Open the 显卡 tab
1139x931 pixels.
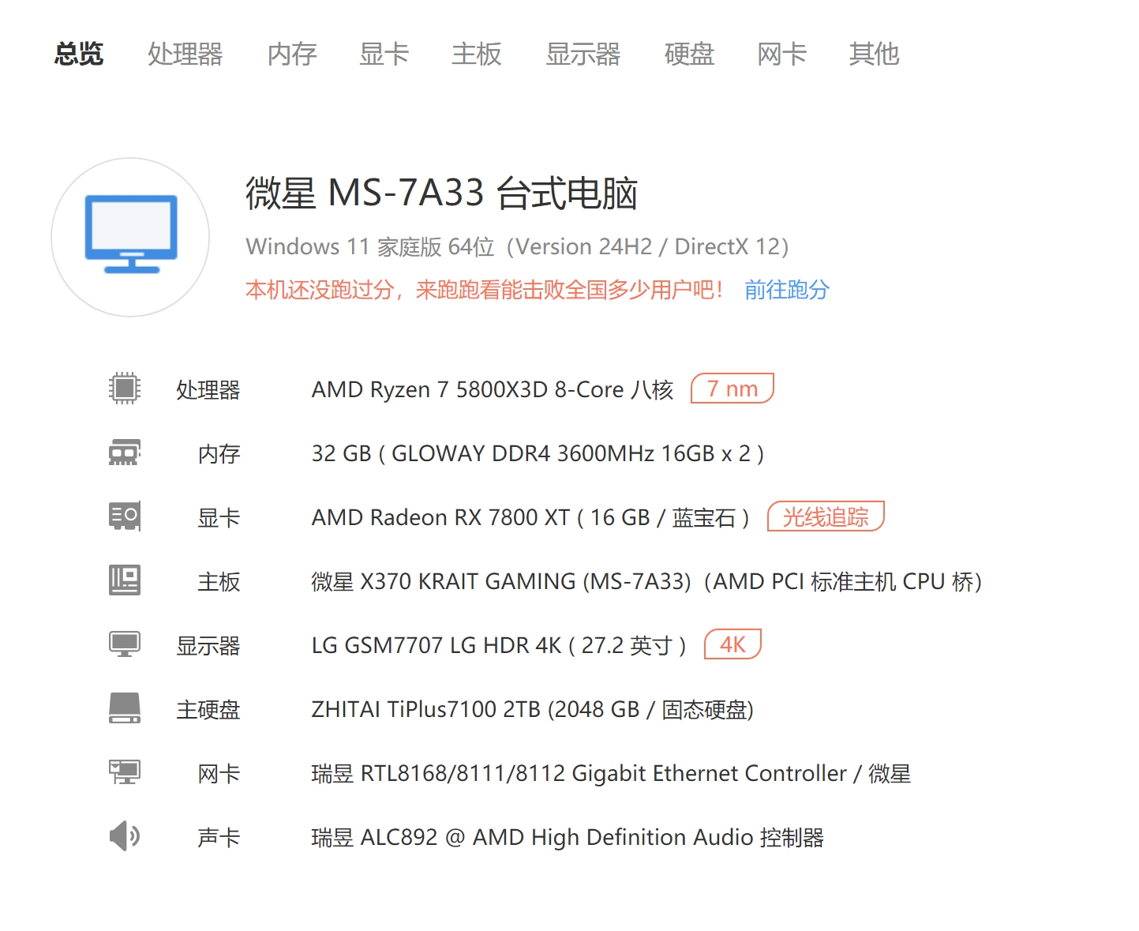pyautogui.click(x=384, y=54)
